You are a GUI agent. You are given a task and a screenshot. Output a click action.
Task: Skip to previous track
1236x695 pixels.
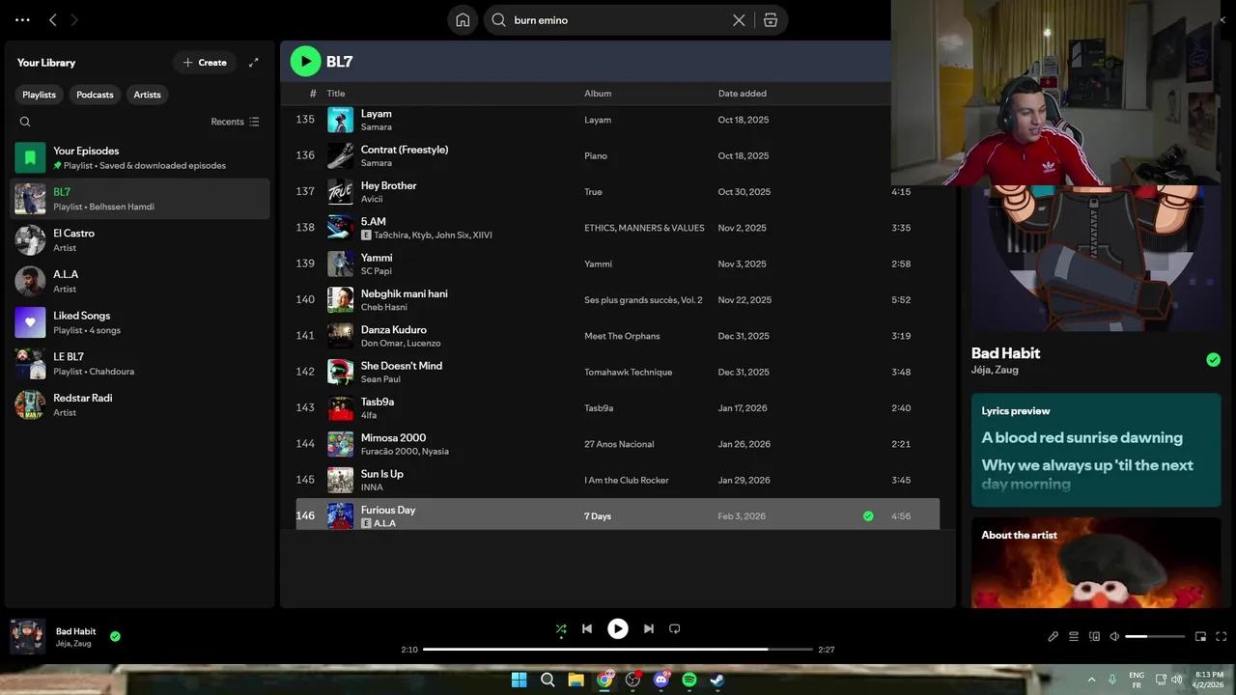[587, 628]
